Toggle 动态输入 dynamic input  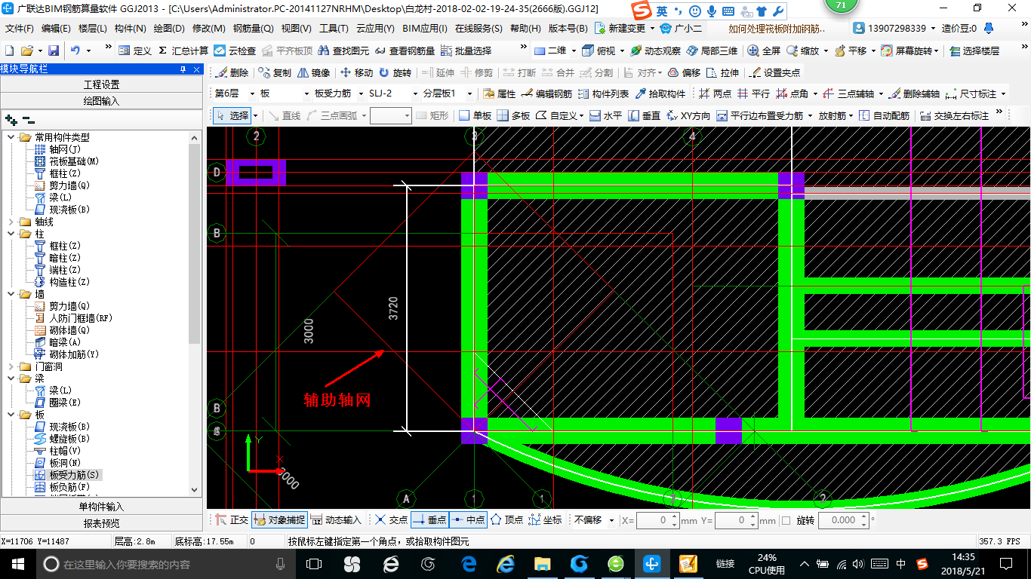coord(336,520)
